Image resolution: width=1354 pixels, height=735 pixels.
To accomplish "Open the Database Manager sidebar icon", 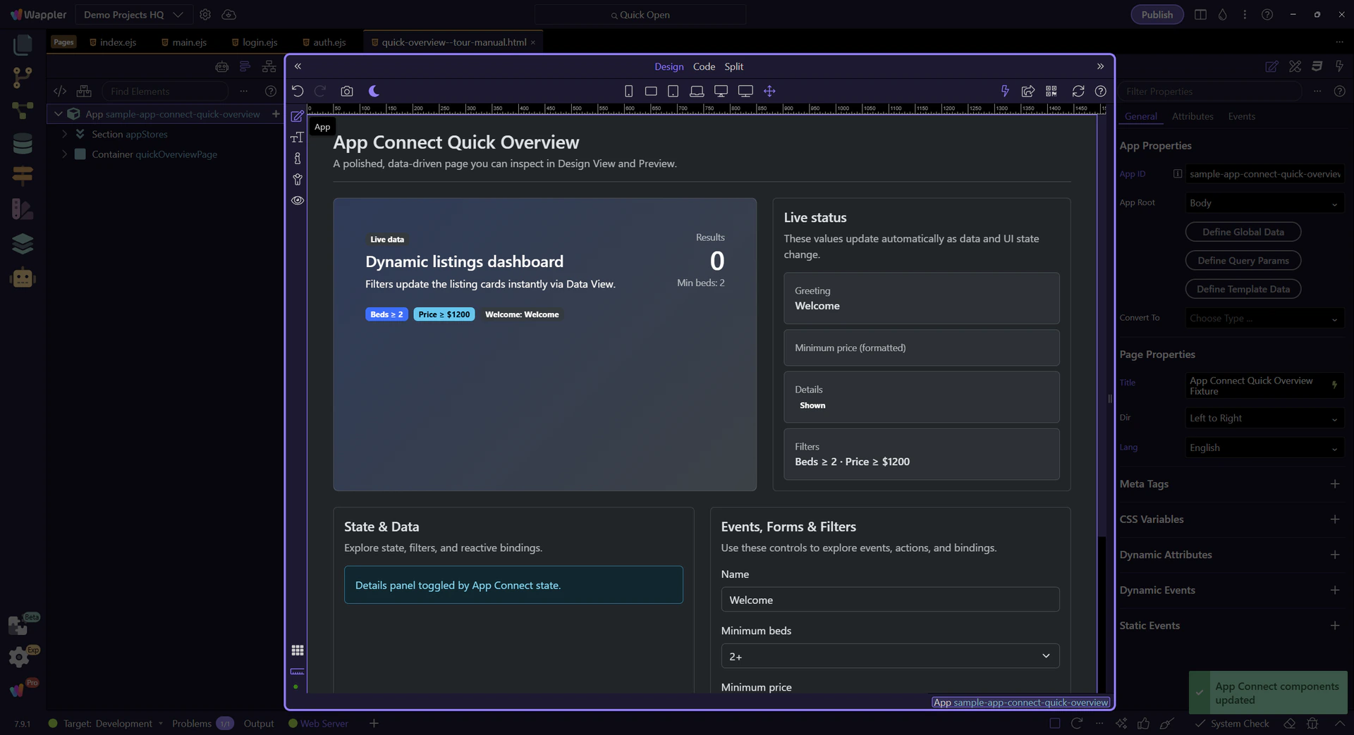I will tap(23, 143).
